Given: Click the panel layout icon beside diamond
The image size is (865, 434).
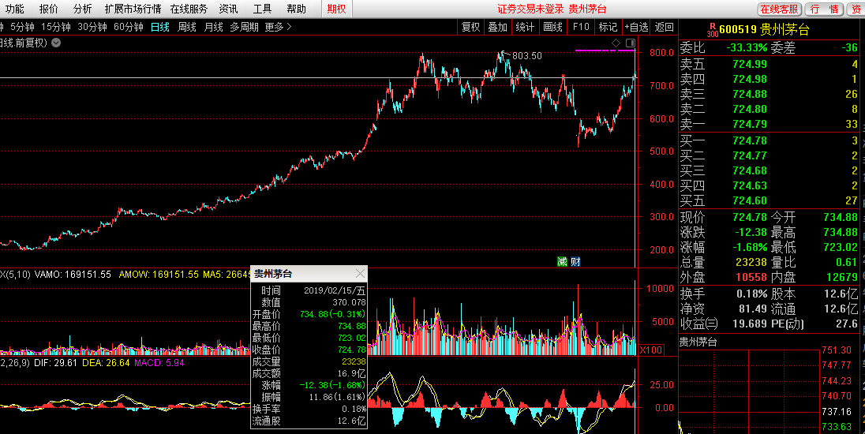Looking at the screenshot, I should tap(631, 43).
